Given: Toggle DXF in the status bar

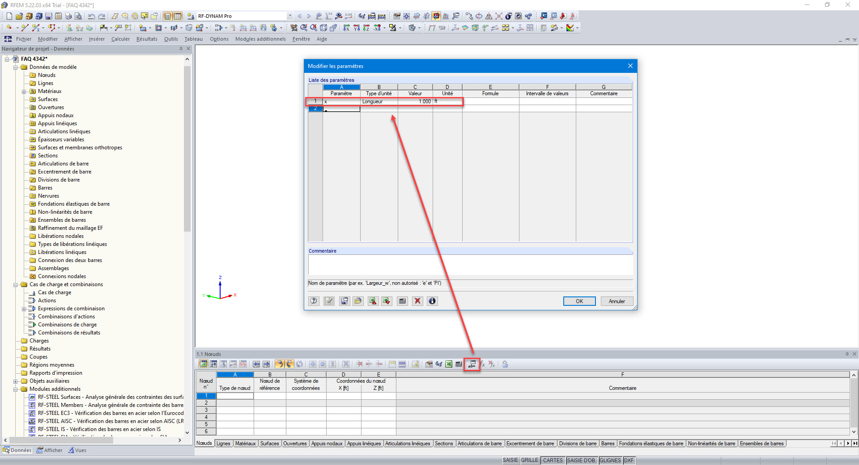Looking at the screenshot, I should coord(629,461).
